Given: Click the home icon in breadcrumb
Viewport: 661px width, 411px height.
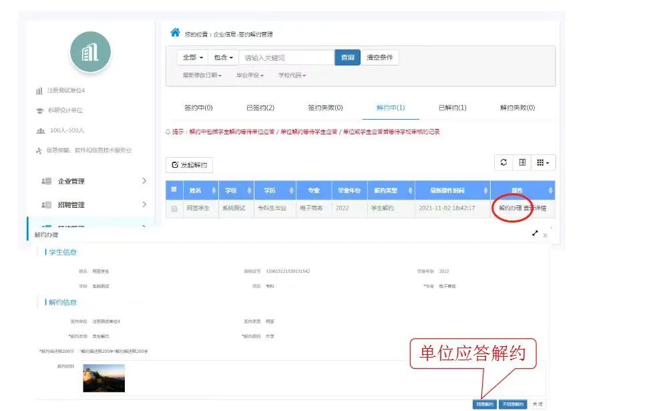Looking at the screenshot, I should coord(175,33).
